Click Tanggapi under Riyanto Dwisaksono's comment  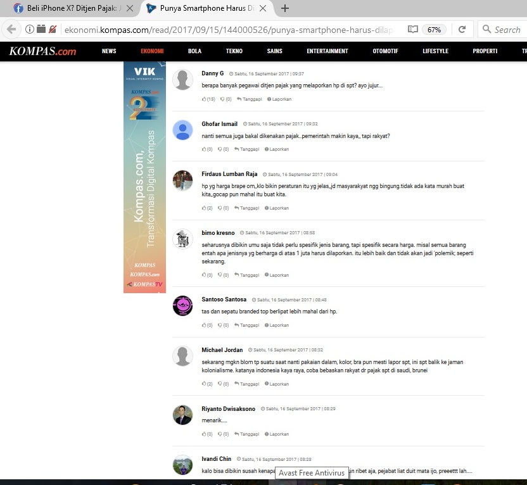point(247,434)
